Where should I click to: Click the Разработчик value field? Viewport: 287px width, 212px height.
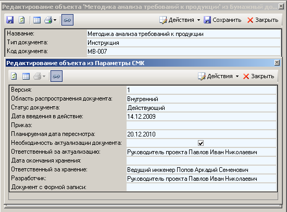tap(202, 179)
